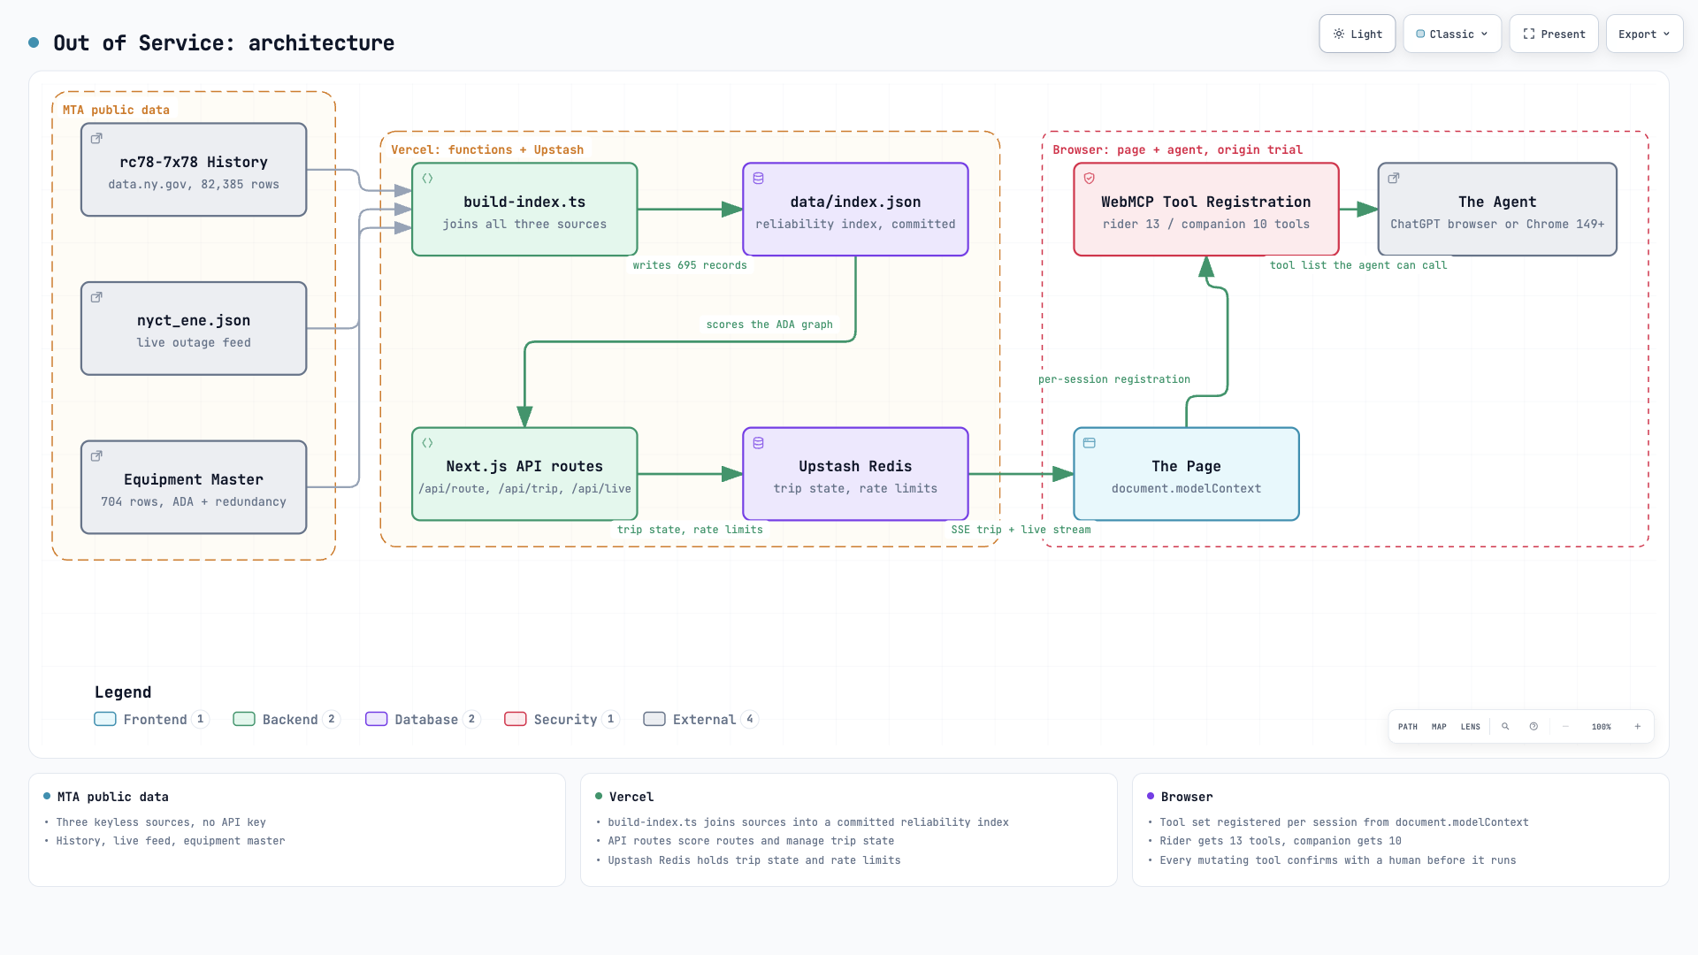This screenshot has height=955, width=1698.
Task: Select The Page node
Action: click(1186, 474)
